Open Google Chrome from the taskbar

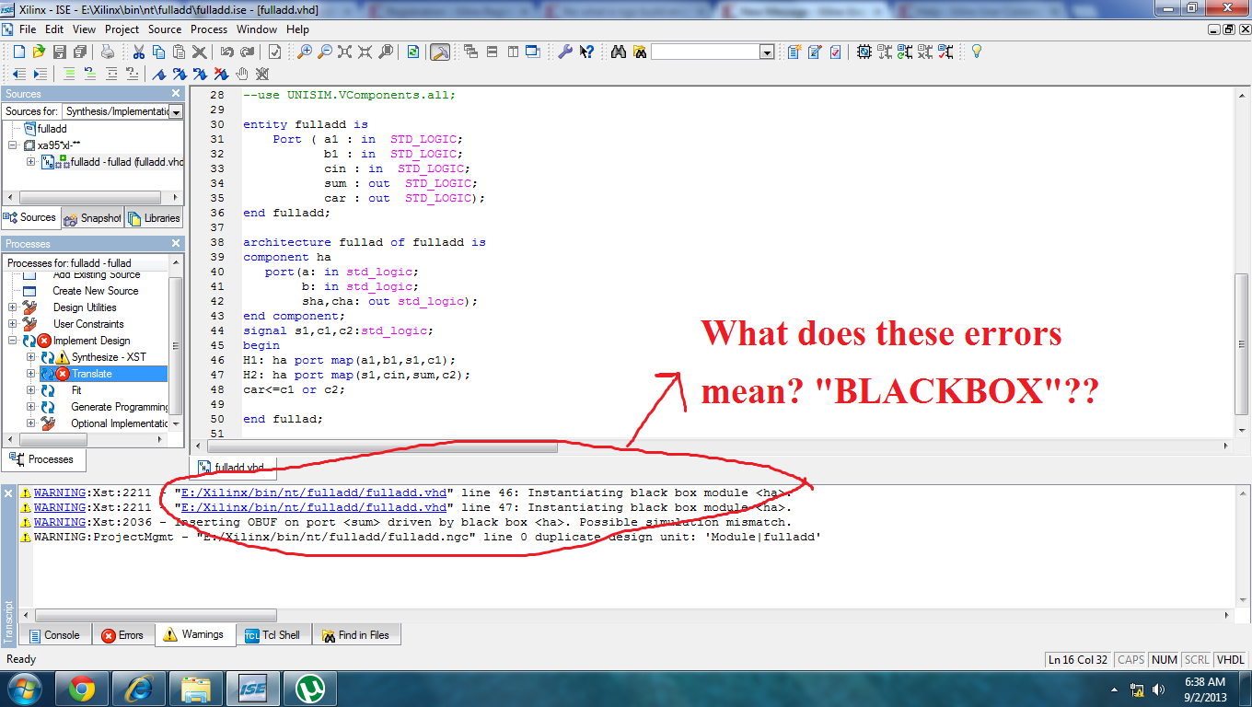pyautogui.click(x=81, y=689)
